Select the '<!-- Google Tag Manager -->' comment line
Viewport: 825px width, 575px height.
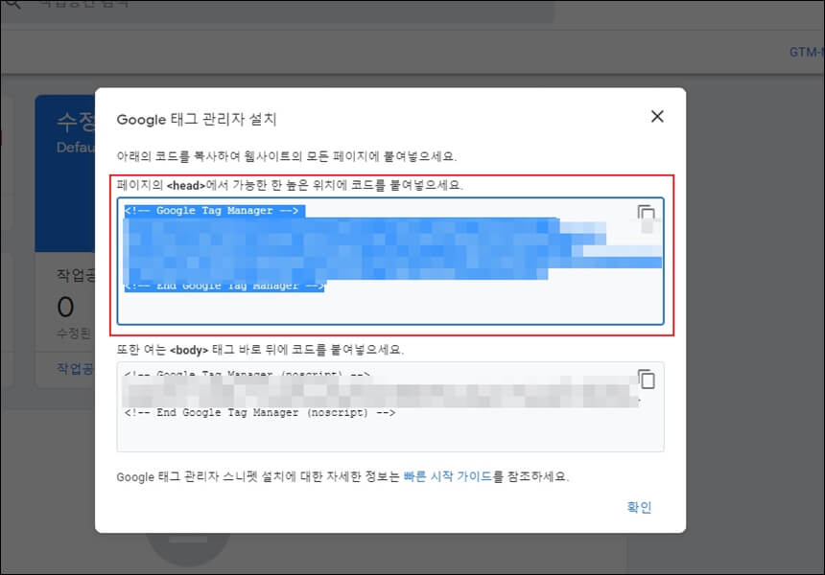click(211, 211)
